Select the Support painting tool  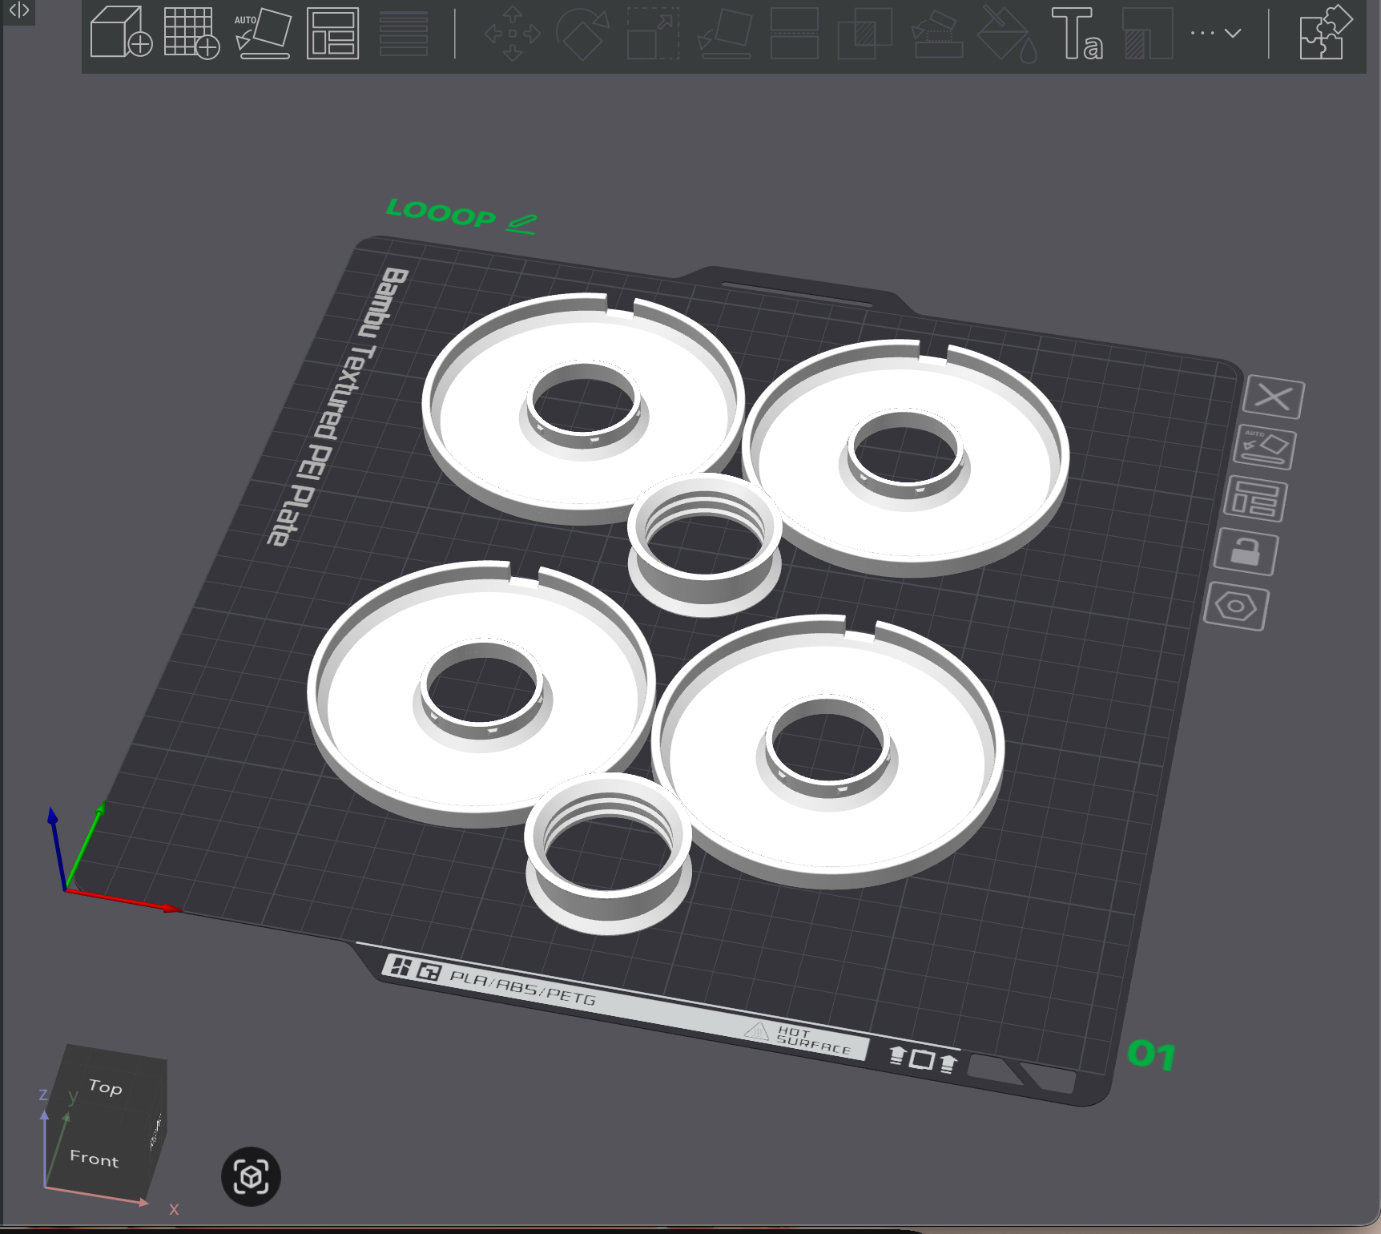(937, 34)
